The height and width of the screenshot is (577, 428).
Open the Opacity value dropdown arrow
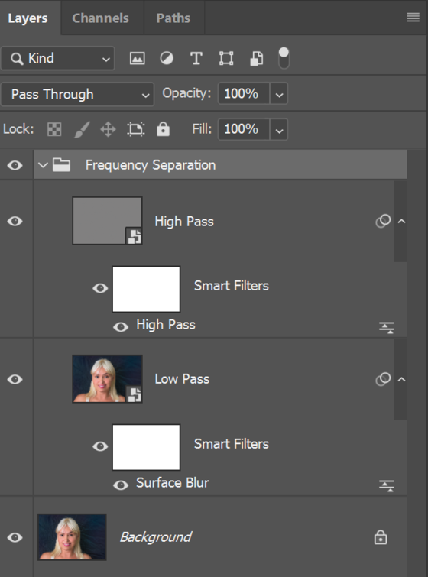click(279, 94)
